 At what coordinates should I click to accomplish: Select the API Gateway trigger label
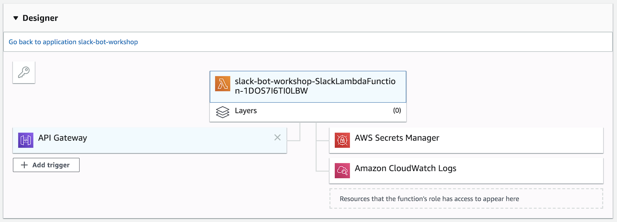click(63, 138)
